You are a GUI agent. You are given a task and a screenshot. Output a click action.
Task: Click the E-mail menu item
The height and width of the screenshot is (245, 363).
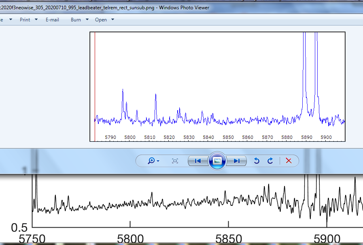(52, 19)
